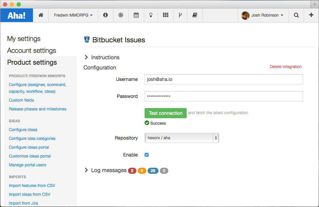Uncheck the Enable checkbox
Image resolution: width=319 pixels, height=207 pixels.
[147, 155]
